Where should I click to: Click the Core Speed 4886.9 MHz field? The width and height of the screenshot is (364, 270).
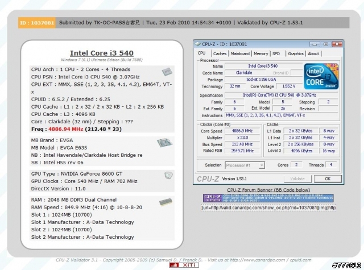242,131
